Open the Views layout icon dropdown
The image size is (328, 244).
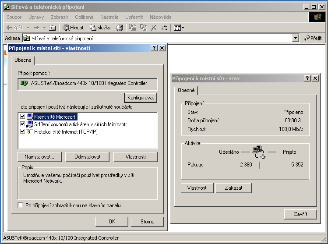(x=179, y=28)
